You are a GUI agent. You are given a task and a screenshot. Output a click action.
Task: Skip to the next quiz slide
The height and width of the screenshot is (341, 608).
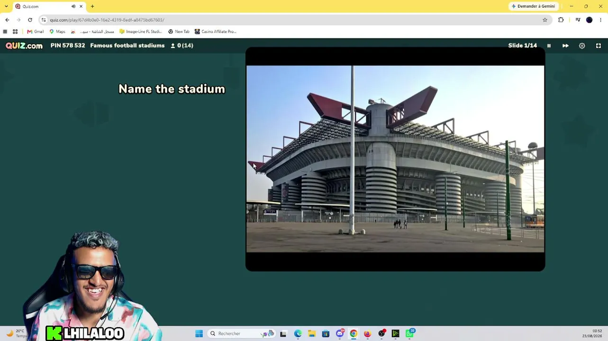pyautogui.click(x=565, y=45)
